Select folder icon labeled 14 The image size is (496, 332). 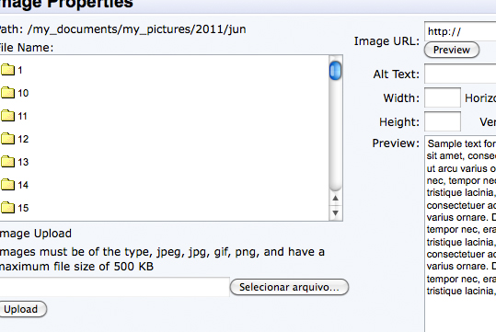point(7,185)
